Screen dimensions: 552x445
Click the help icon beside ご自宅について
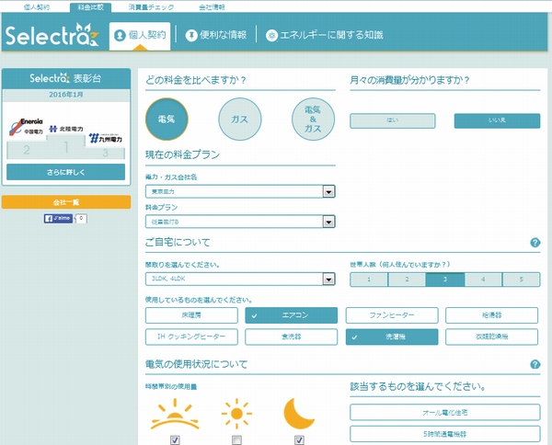535,243
